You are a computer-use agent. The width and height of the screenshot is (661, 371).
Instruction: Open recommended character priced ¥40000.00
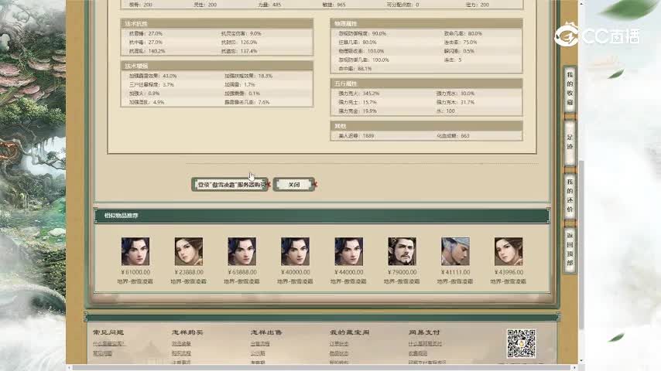pos(295,251)
